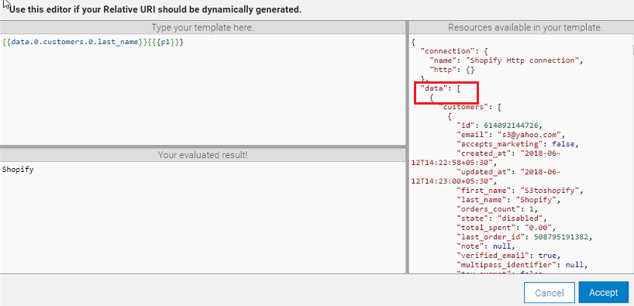The height and width of the screenshot is (306, 634).
Task: Click the "Your evaluated result!" header
Action: (202, 155)
